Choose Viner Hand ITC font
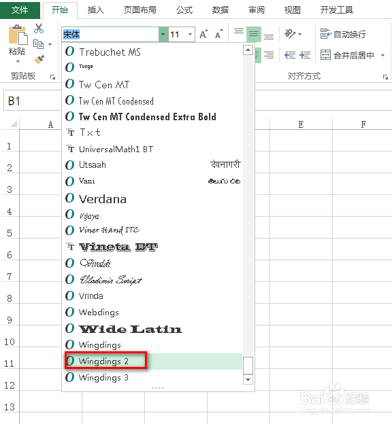This screenshot has width=392, height=424. coord(153,230)
